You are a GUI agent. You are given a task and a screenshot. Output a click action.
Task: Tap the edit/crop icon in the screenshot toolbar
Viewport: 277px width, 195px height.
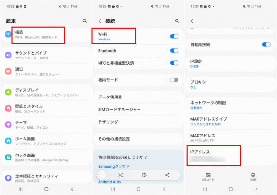(x=144, y=175)
